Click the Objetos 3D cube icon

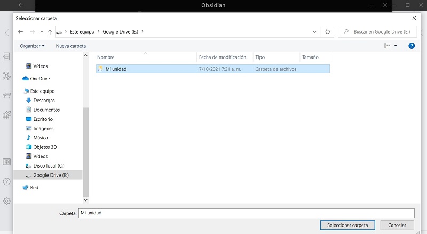pyautogui.click(x=29, y=147)
